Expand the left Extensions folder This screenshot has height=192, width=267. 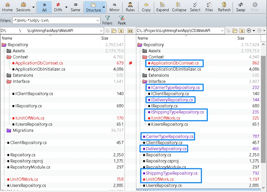point(9,75)
